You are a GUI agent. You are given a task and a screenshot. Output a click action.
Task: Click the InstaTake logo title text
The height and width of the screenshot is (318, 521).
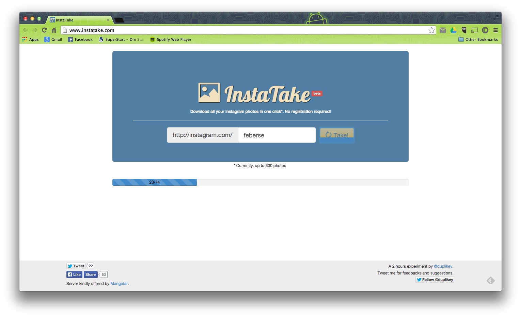tap(268, 94)
